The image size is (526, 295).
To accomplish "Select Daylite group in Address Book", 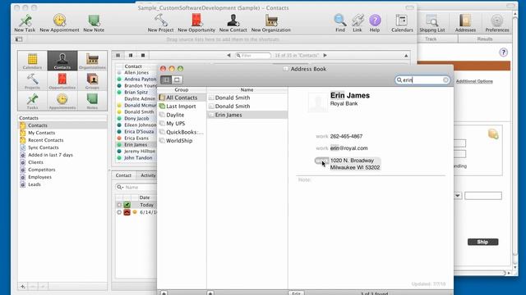I will (182, 115).
